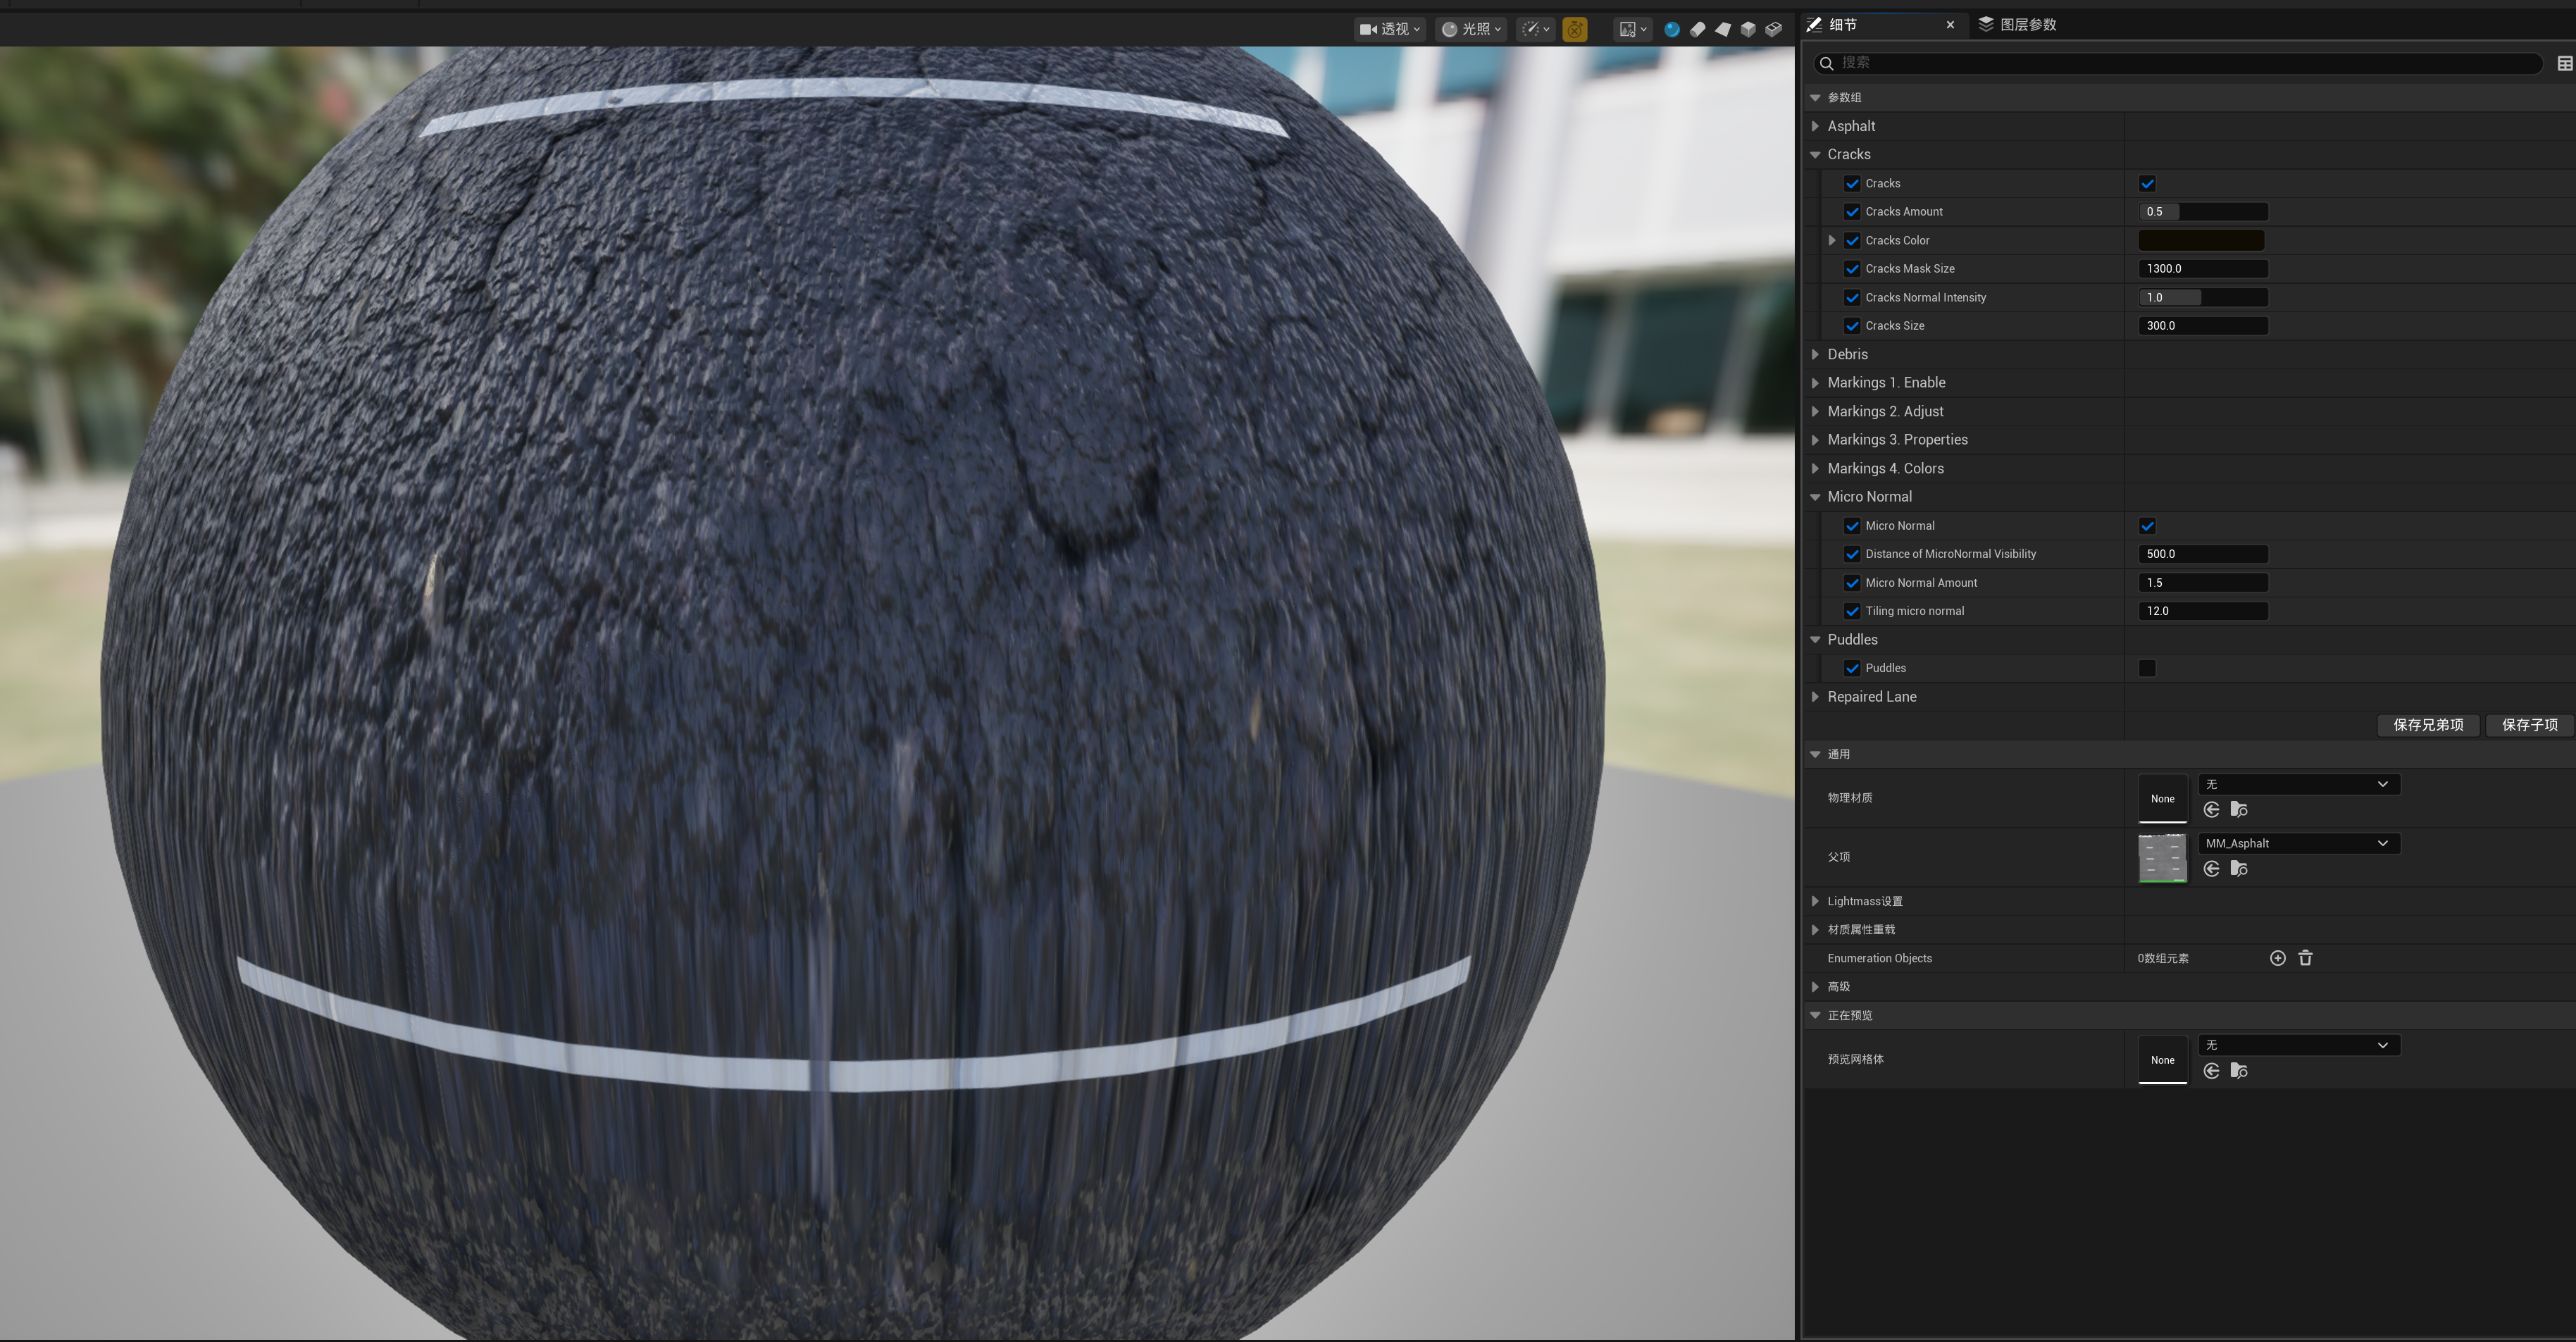Select the cylinder preview mesh icon
The height and width of the screenshot is (1342, 2576).
(x=1697, y=29)
